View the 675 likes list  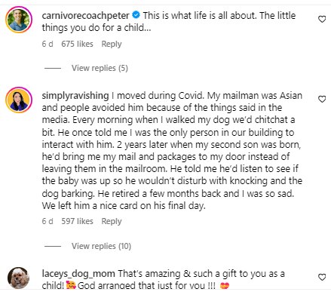point(77,44)
